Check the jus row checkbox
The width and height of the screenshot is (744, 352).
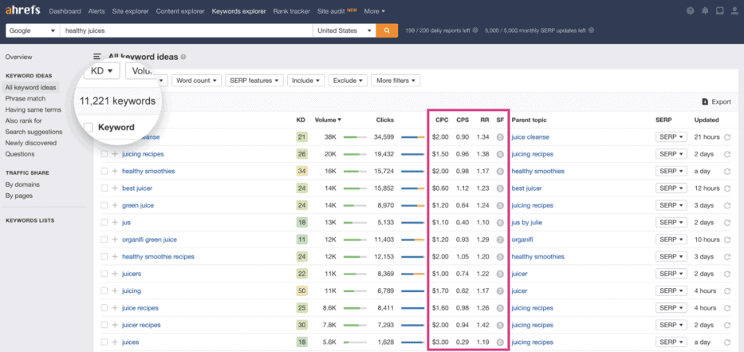click(104, 223)
